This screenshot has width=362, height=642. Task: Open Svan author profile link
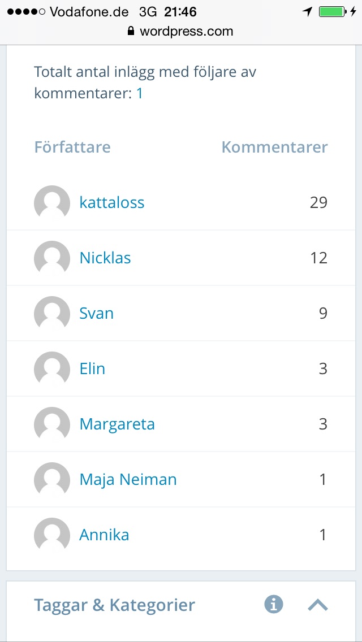97,313
